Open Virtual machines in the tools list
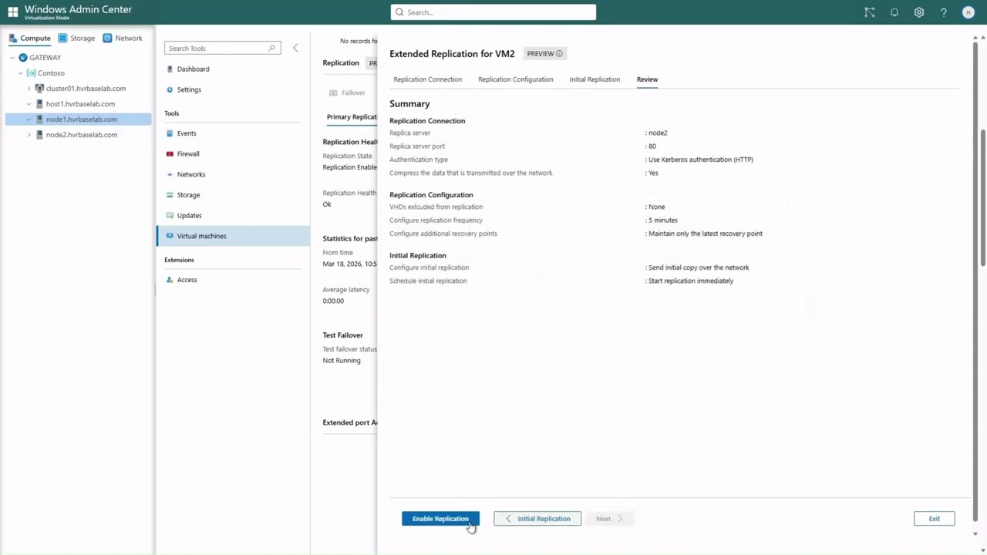 pyautogui.click(x=233, y=236)
